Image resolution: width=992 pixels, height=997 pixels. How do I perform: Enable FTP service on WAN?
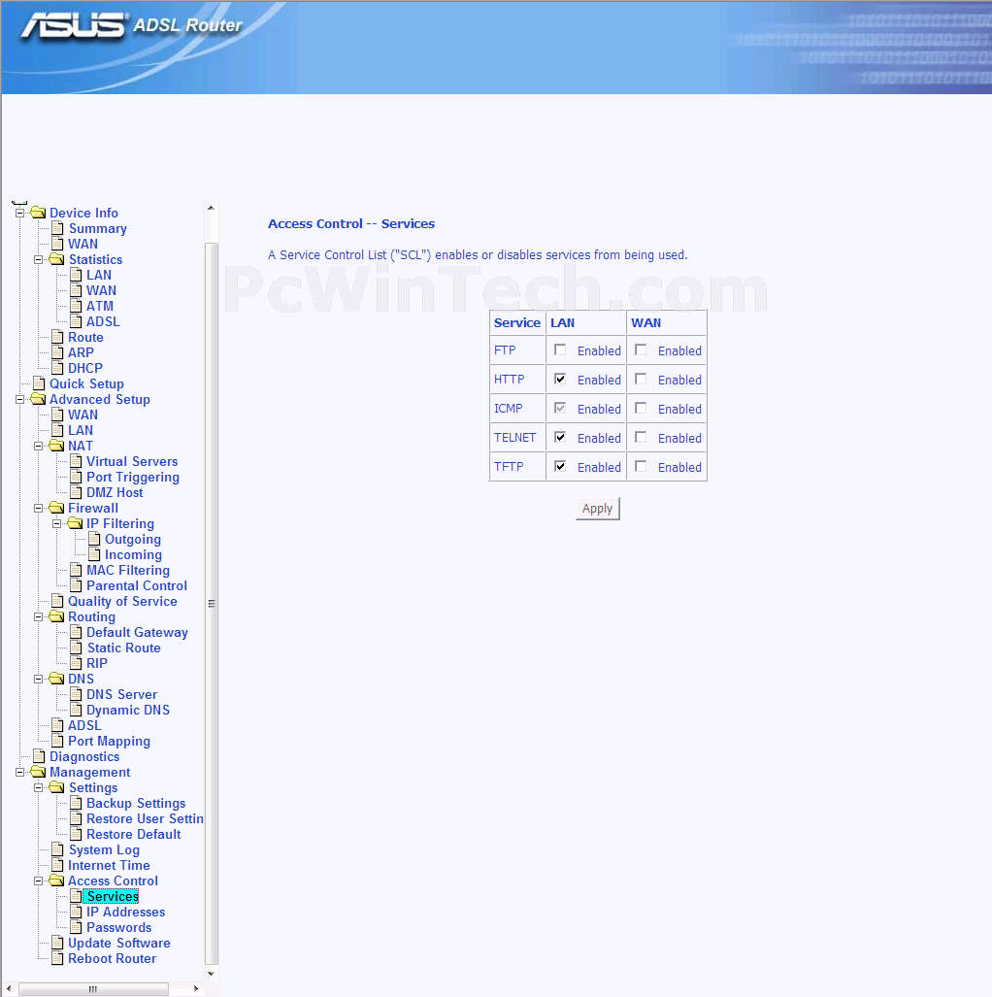click(641, 349)
